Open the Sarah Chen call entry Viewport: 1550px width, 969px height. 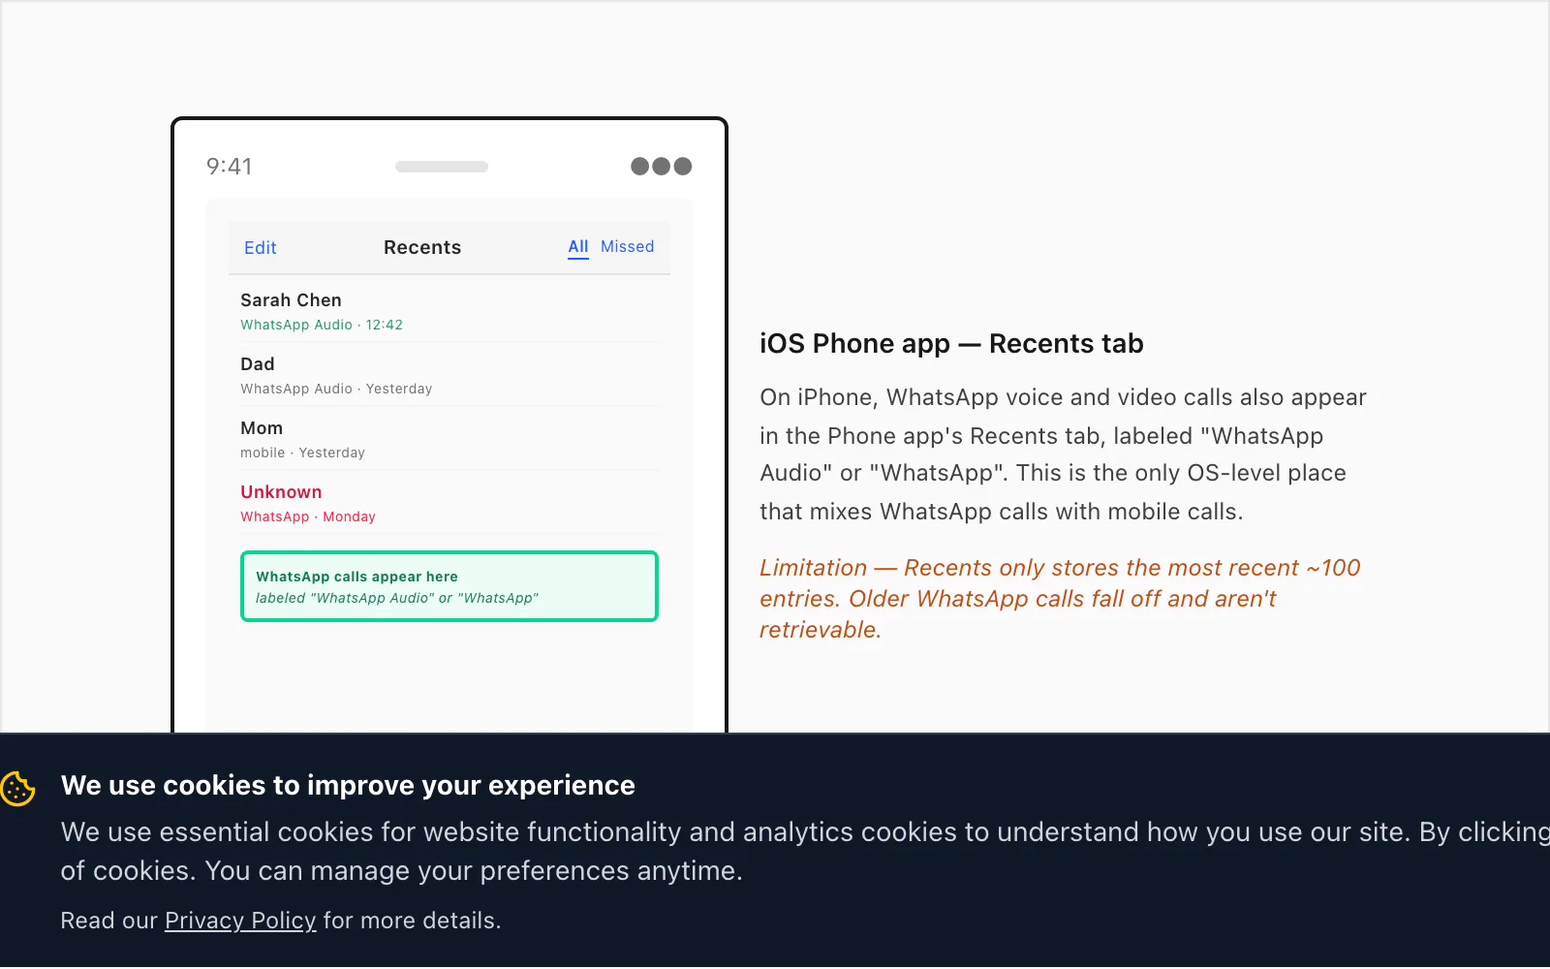tap(449, 310)
